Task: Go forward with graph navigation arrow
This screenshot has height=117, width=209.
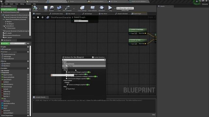Action: click(42, 17)
